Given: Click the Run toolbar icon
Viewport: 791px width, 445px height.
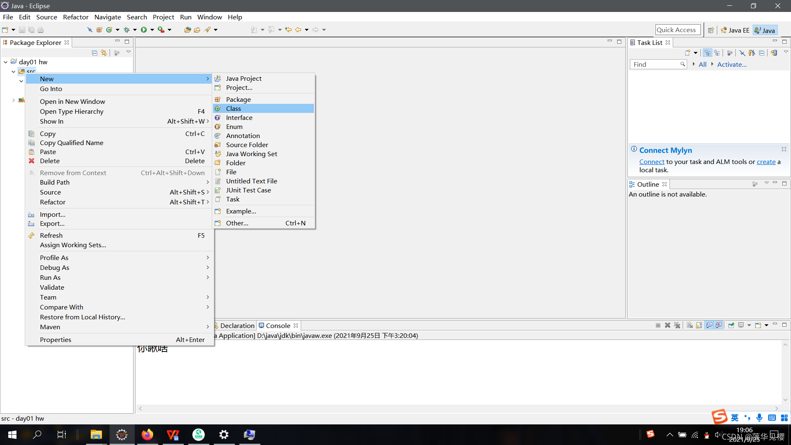Looking at the screenshot, I should [144, 30].
